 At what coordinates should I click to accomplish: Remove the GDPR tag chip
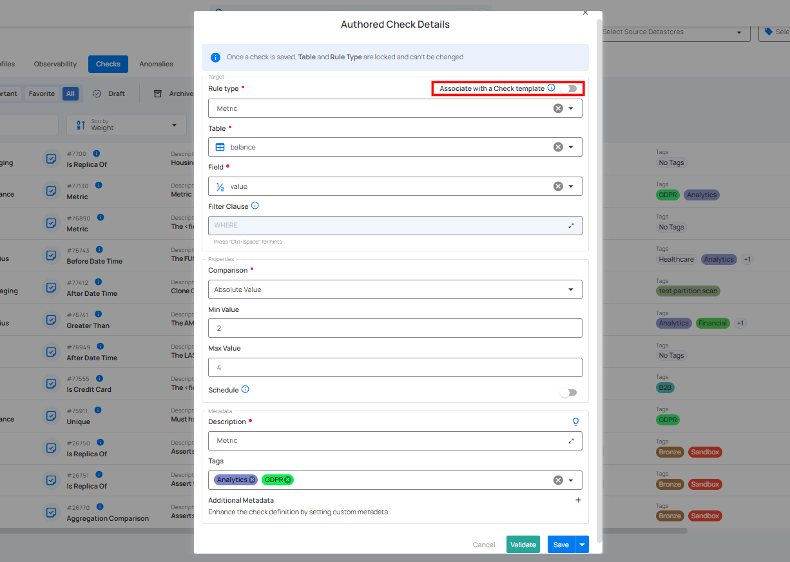coord(288,480)
